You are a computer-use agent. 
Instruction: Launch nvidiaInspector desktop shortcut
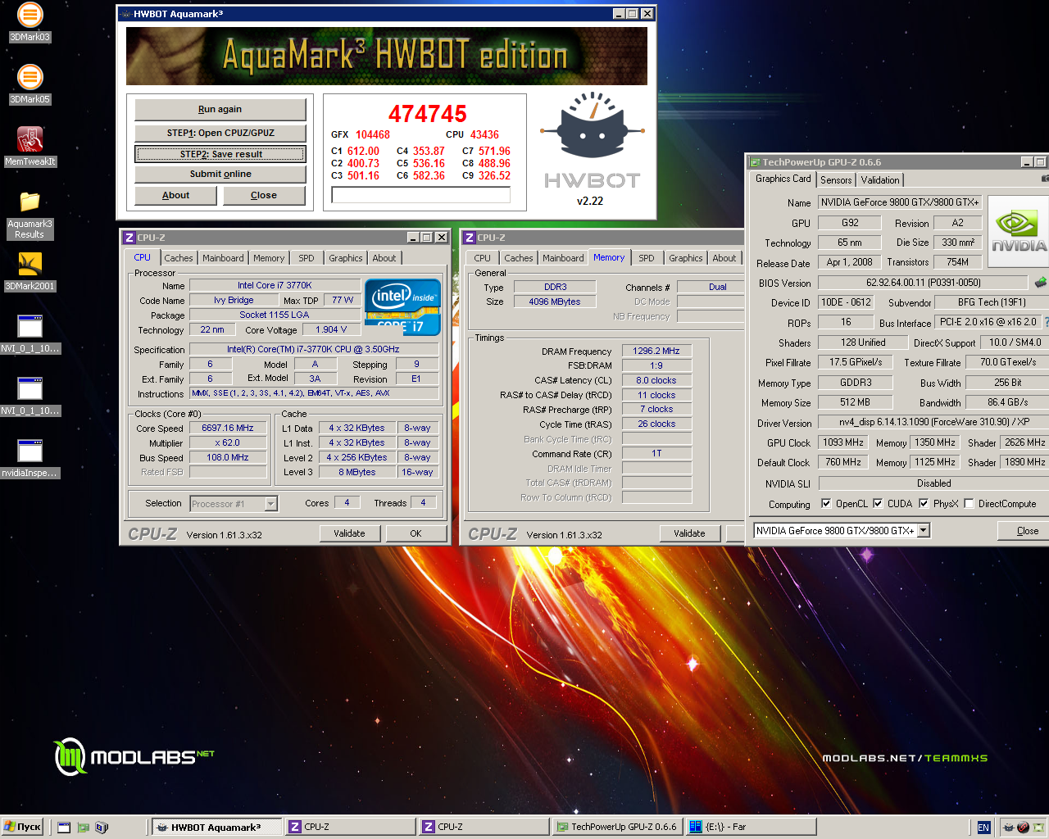(x=30, y=458)
